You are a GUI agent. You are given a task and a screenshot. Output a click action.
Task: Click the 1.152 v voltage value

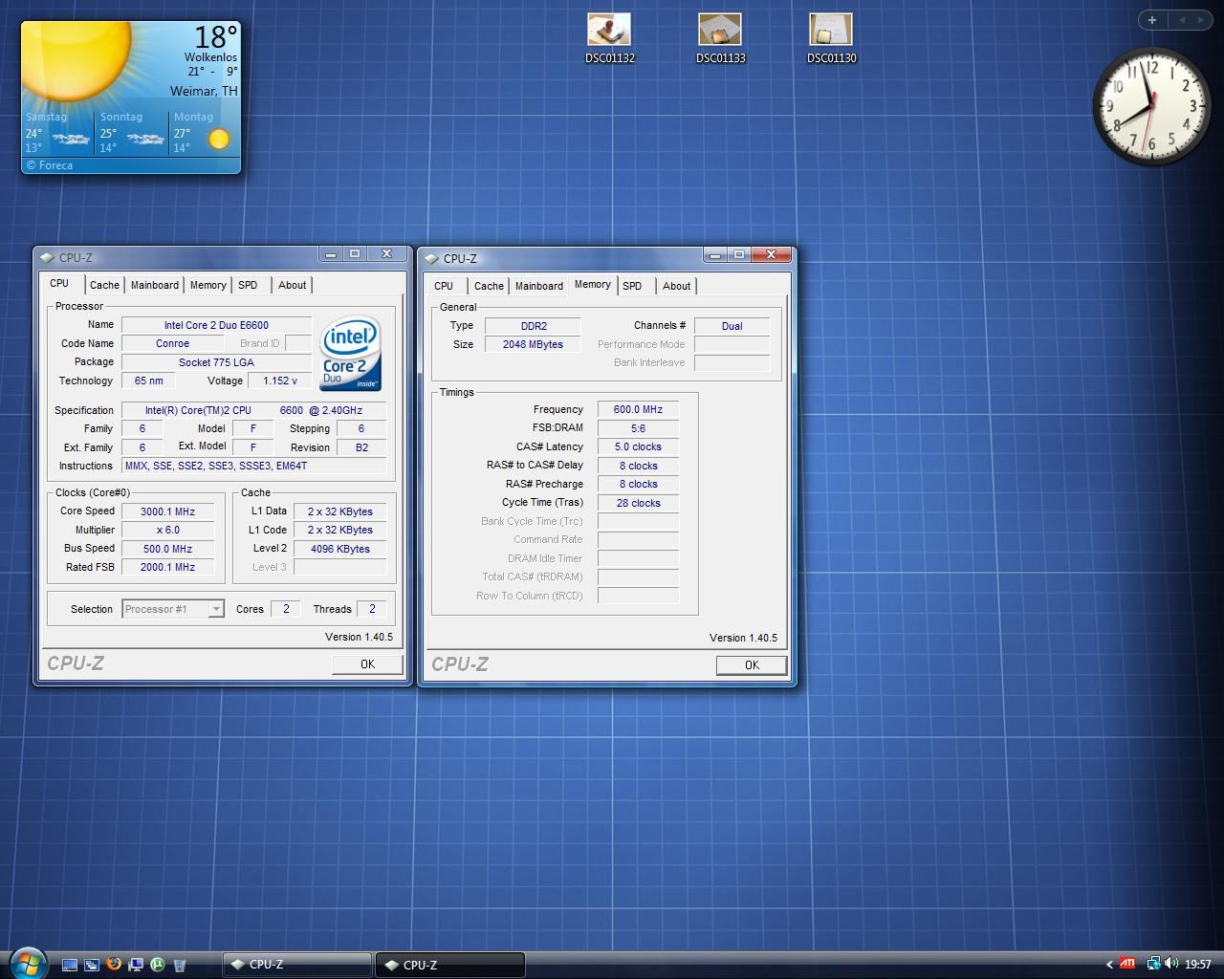(279, 381)
